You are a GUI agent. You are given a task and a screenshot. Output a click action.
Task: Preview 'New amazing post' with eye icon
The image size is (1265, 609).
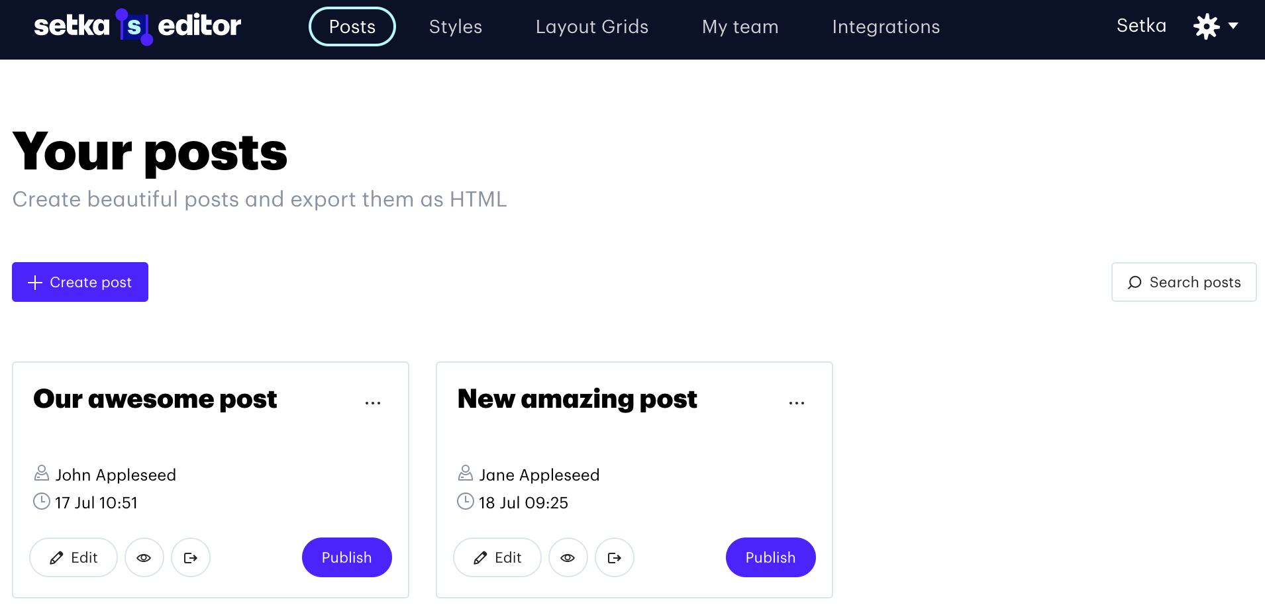[x=568, y=558]
